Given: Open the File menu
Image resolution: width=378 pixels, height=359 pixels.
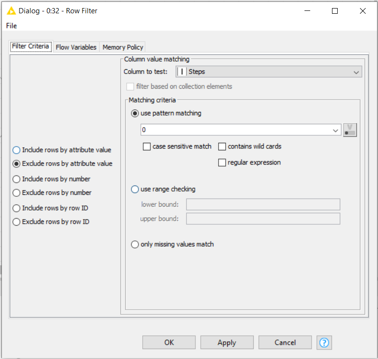Looking at the screenshot, I should [x=11, y=26].
